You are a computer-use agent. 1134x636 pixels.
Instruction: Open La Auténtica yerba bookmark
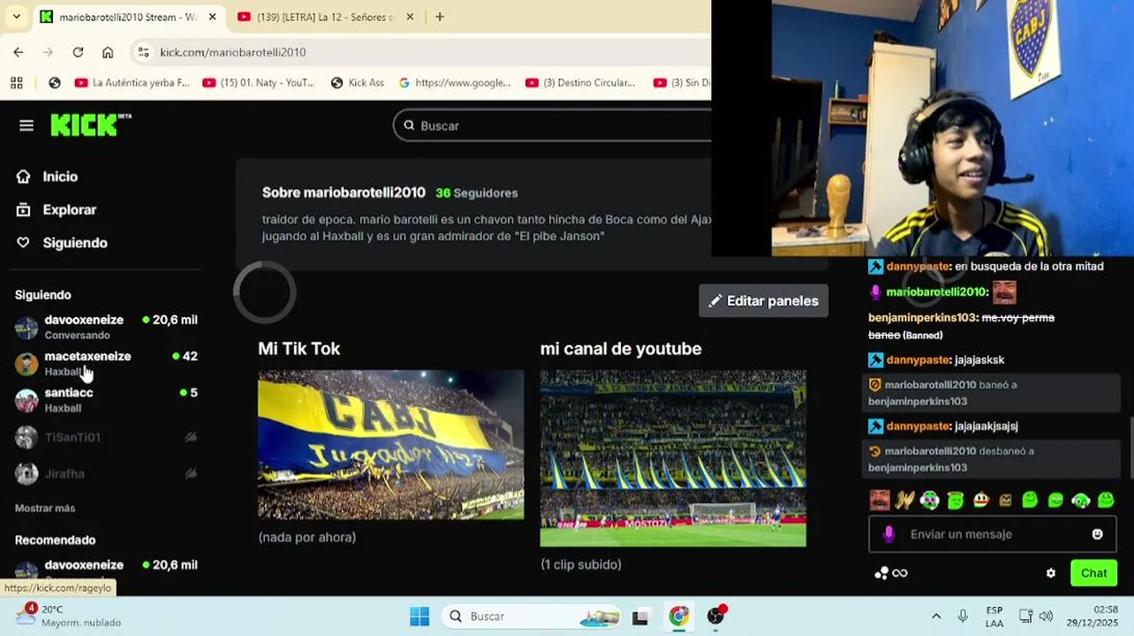[132, 82]
